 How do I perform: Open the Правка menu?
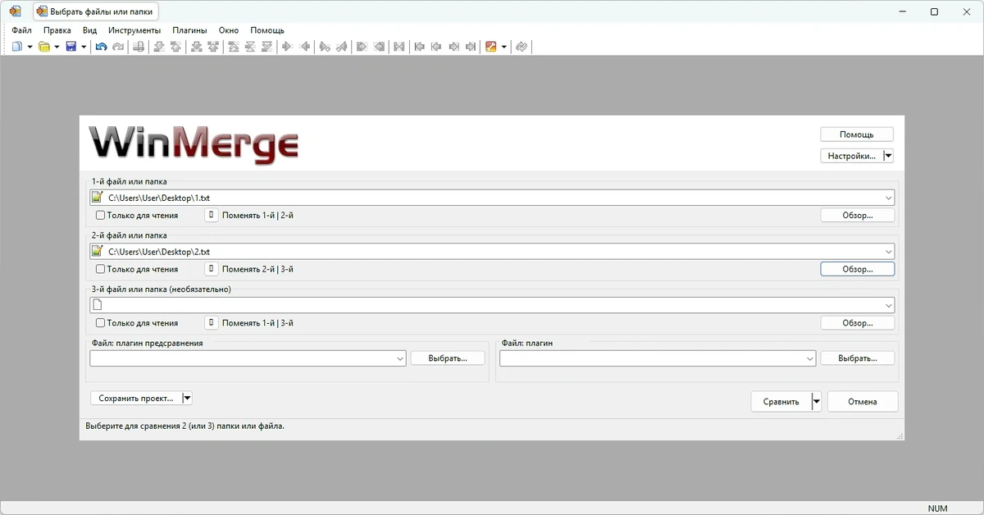coord(57,30)
